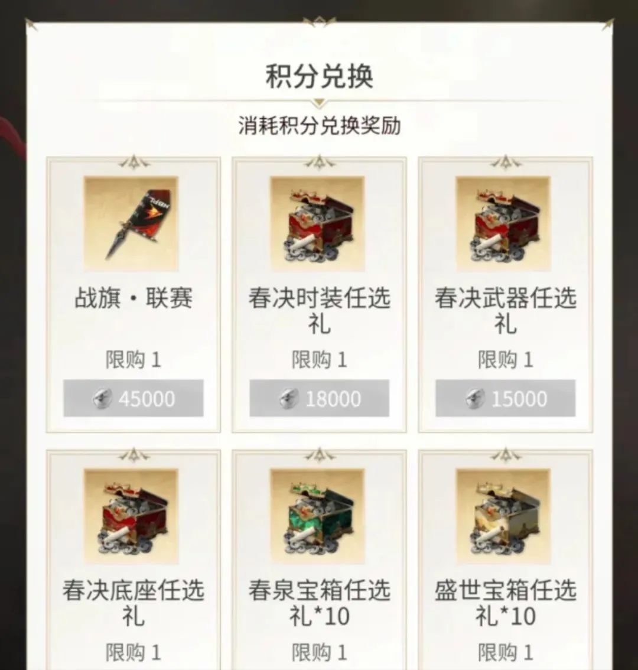Screen dimensions: 638x670
Task: Click the 春决时装任选礼 item title
Action: click(x=319, y=311)
